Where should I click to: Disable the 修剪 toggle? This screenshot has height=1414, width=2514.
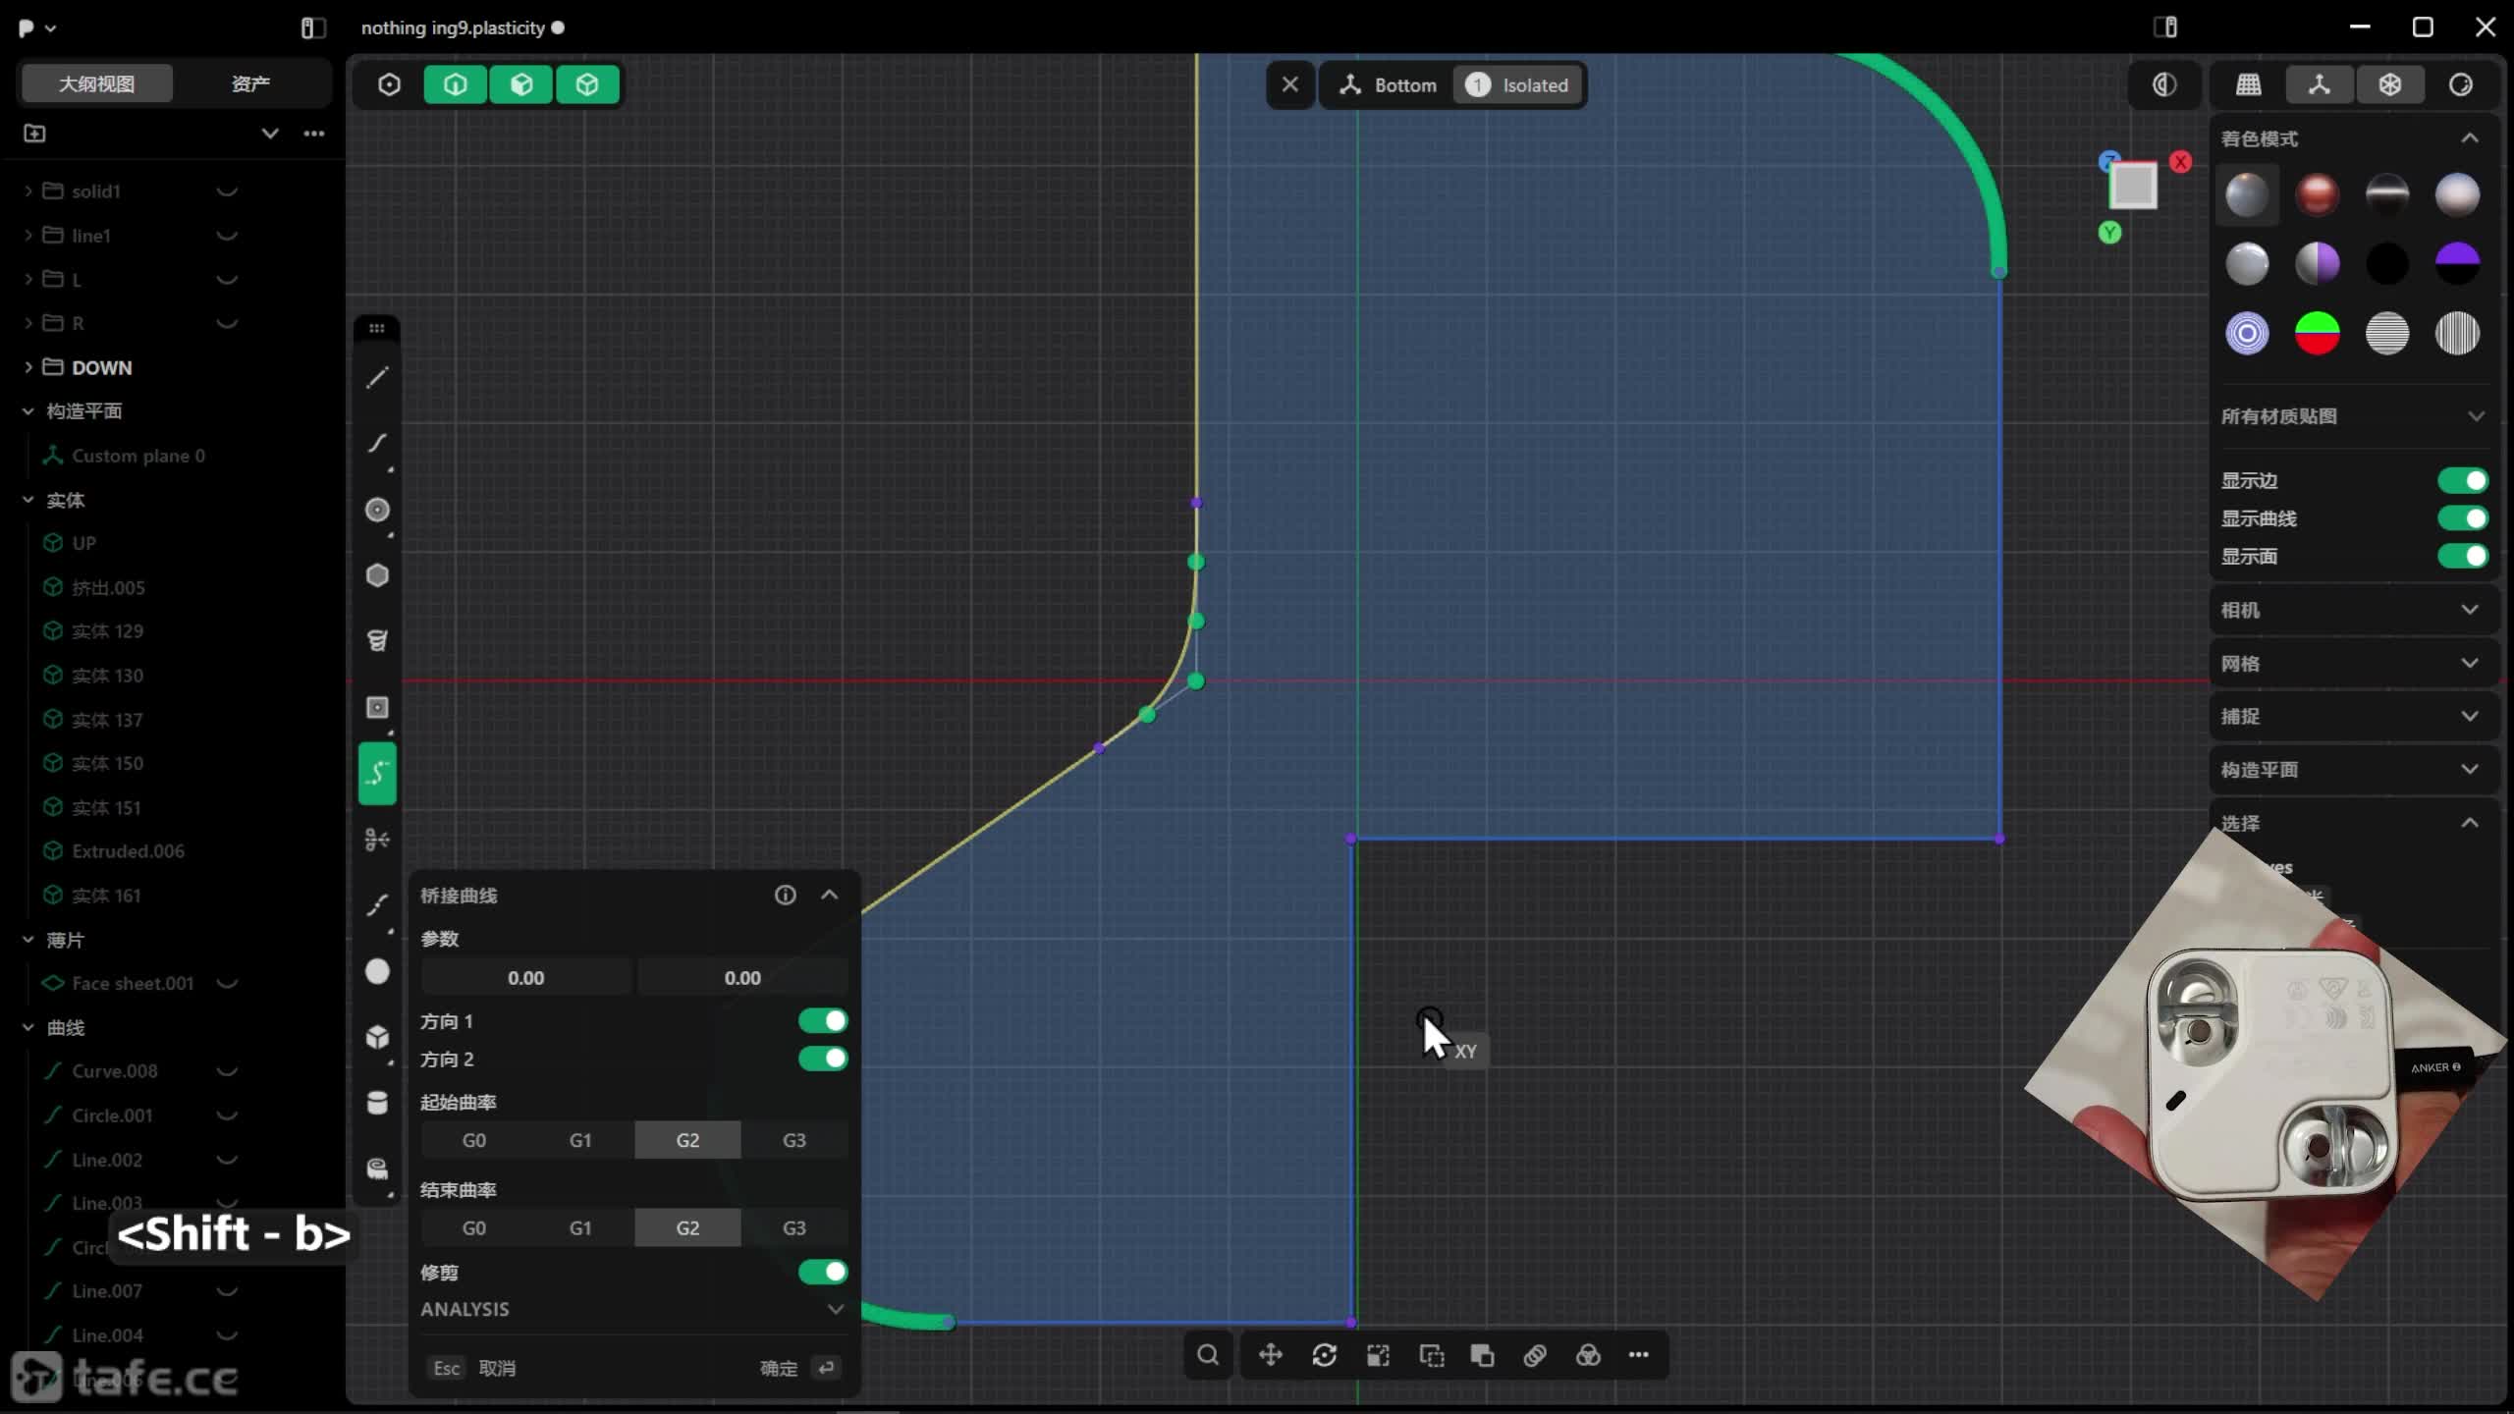822,1273
